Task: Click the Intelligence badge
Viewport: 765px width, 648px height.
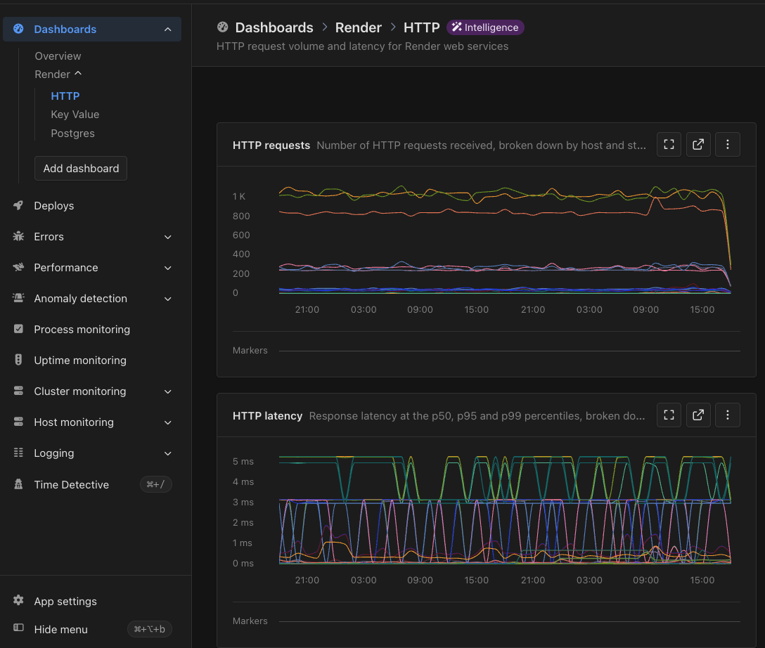Action: (485, 27)
